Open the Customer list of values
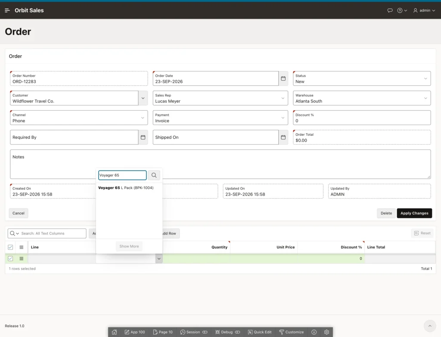Image resolution: width=441 pixels, height=337 pixels. 143,98
